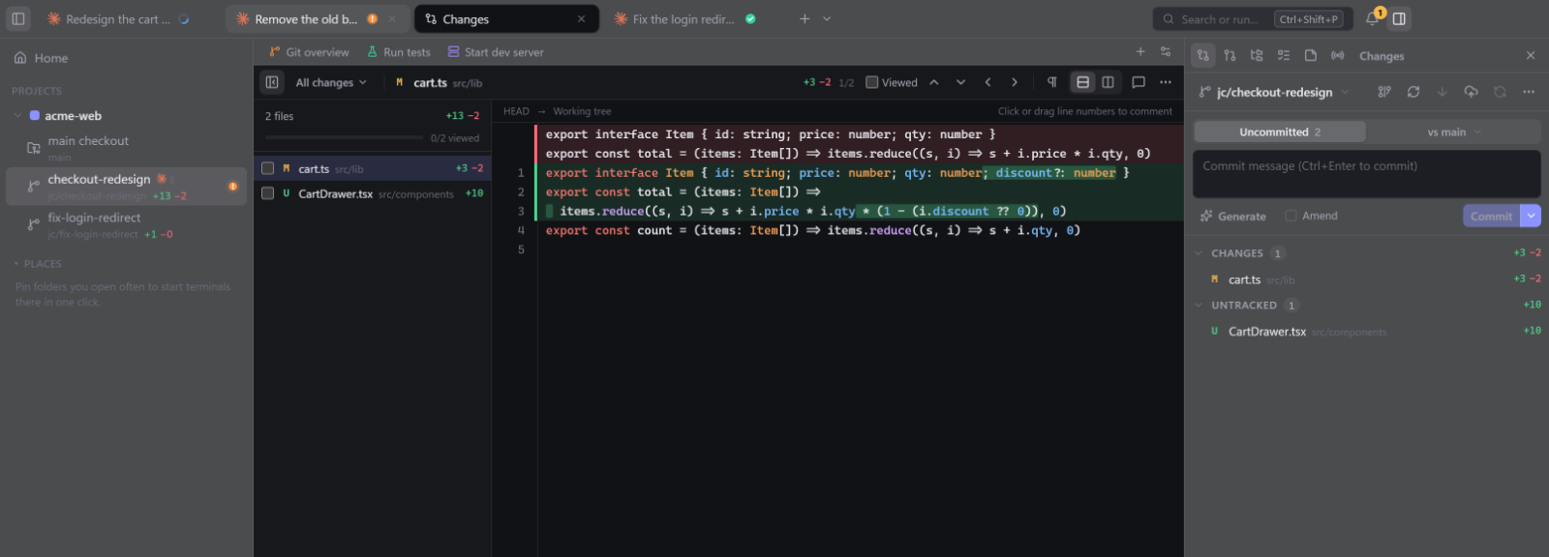1549x557 pixels.
Task: Switch to 'Redesign the cart' tab
Action: 116,18
